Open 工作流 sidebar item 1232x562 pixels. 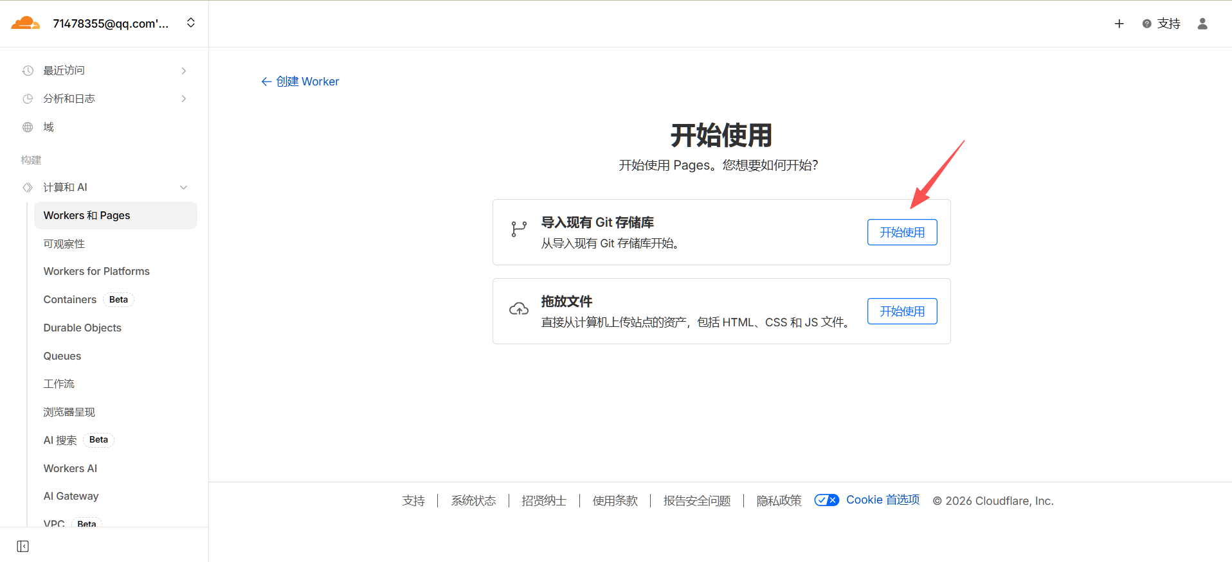pyautogui.click(x=59, y=384)
